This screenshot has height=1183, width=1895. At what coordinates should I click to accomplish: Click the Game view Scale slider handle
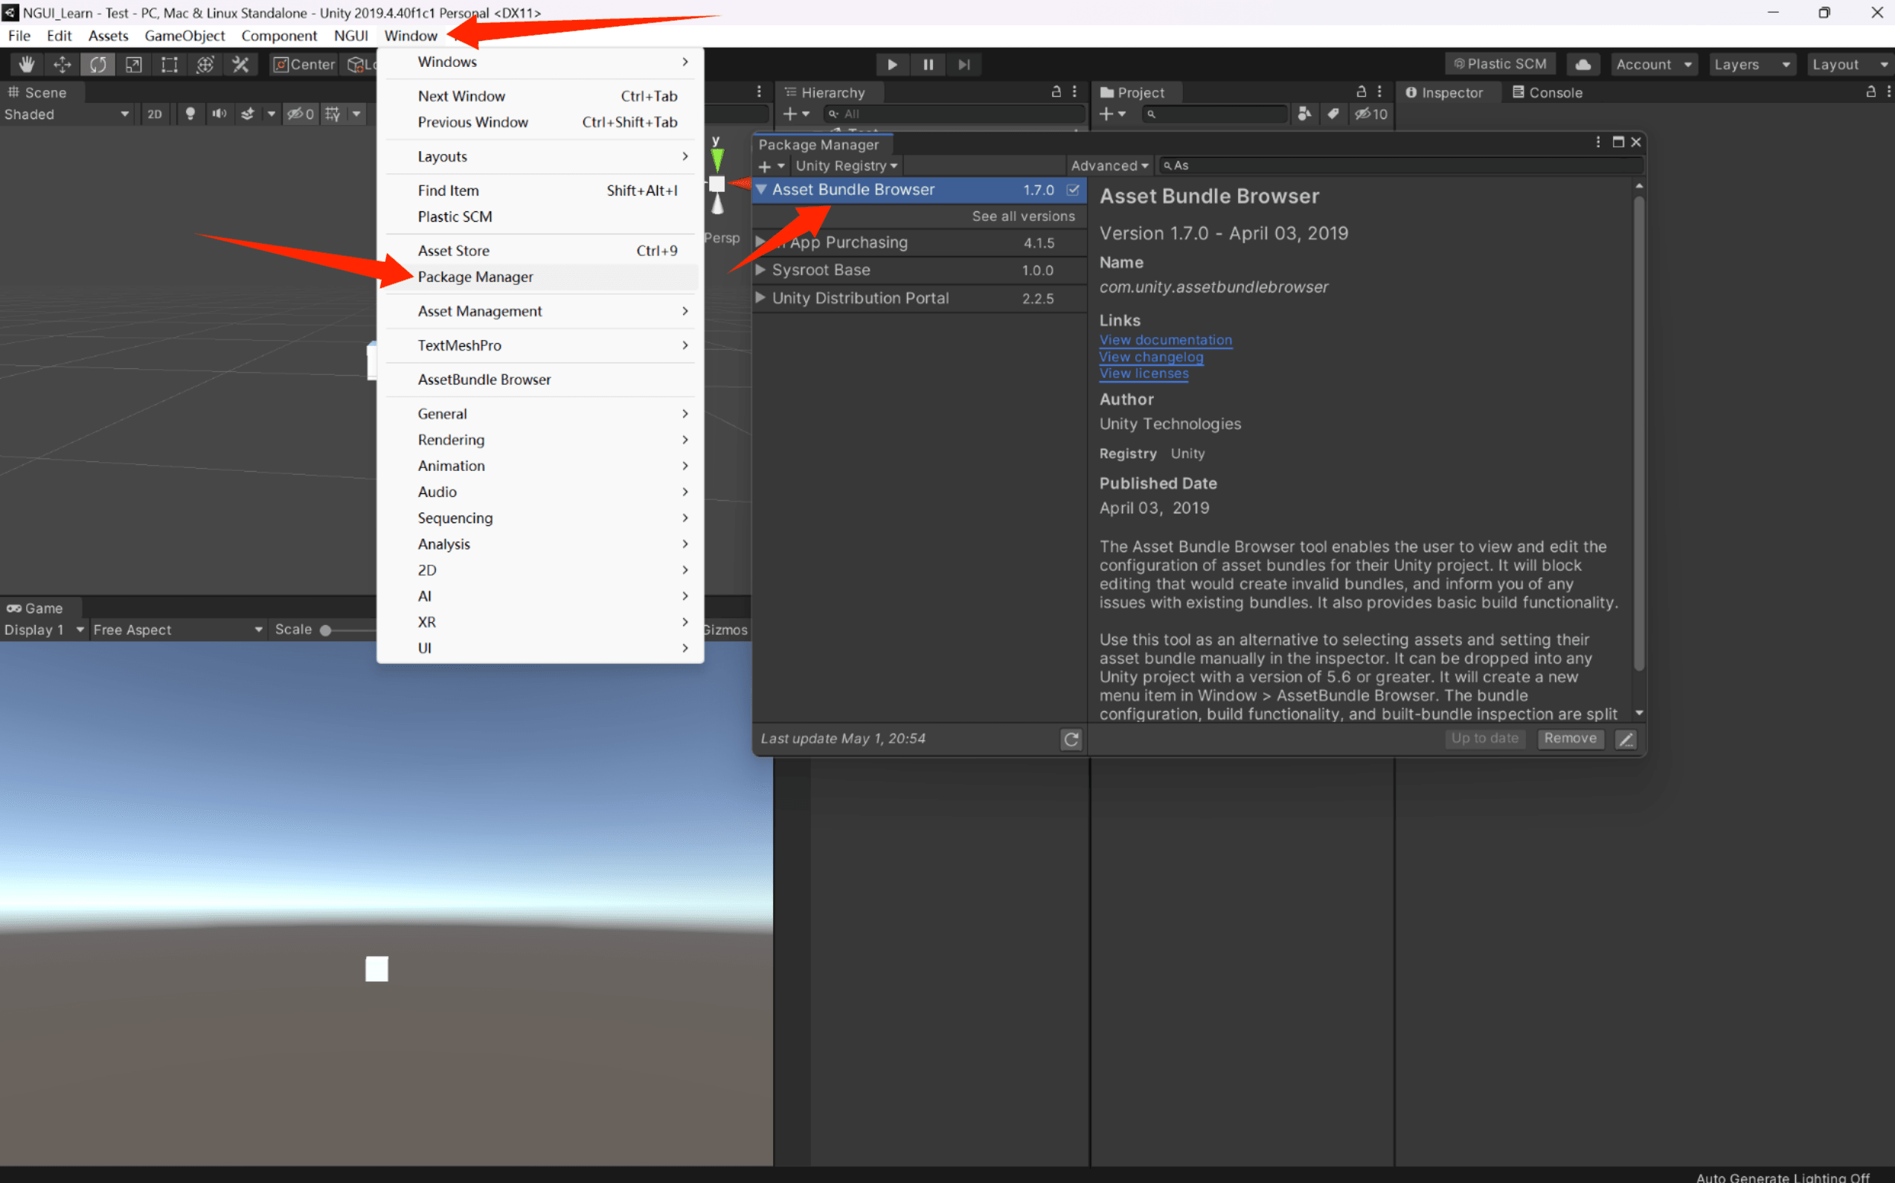point(325,630)
